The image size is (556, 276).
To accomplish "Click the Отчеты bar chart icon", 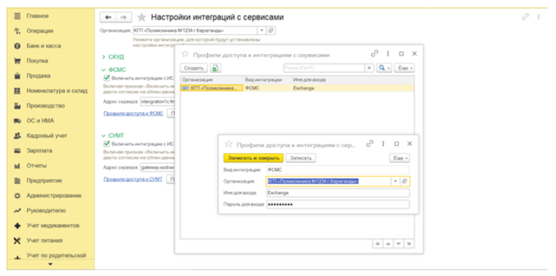I will tap(17, 165).
